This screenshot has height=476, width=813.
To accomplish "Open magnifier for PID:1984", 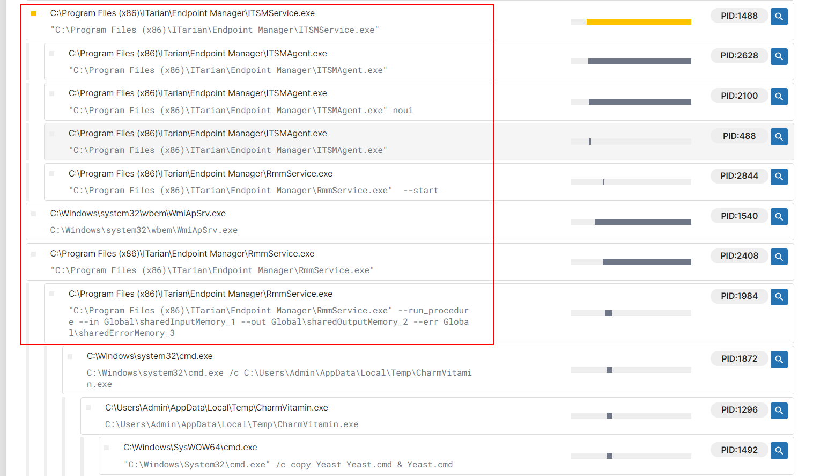I will [x=779, y=297].
